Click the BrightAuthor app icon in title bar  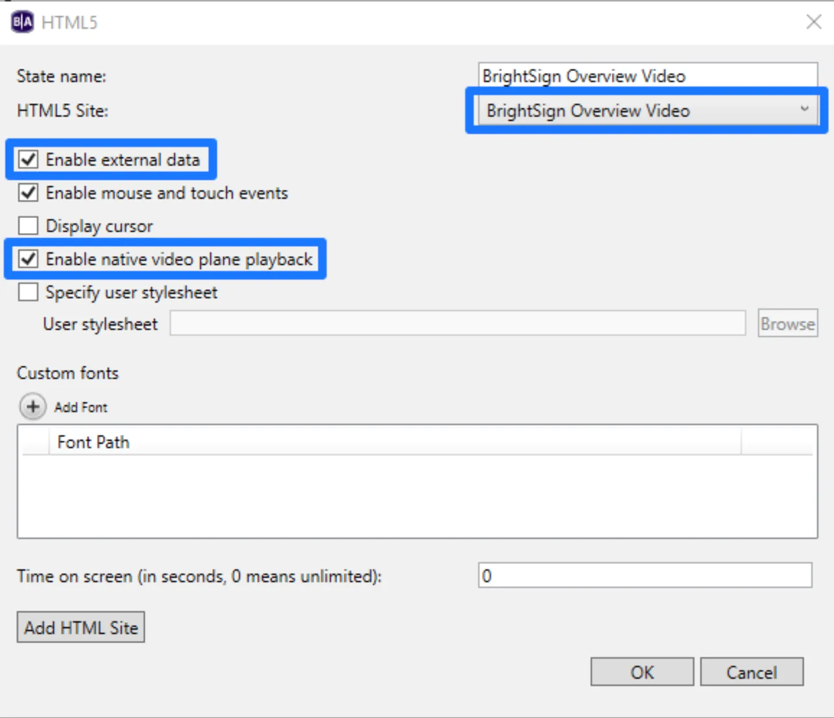click(22, 22)
